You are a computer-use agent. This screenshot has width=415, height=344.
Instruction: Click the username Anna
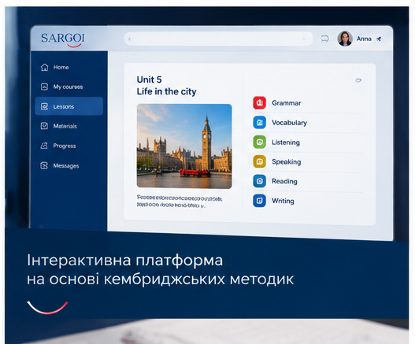pyautogui.click(x=364, y=39)
